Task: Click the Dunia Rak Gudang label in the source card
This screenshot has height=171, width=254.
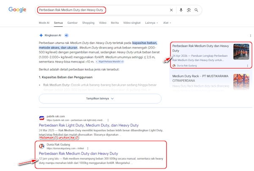Action: 187,66
